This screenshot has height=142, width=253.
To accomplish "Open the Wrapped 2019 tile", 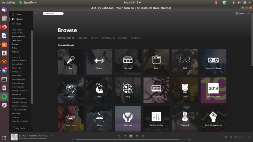I will tap(214, 90).
